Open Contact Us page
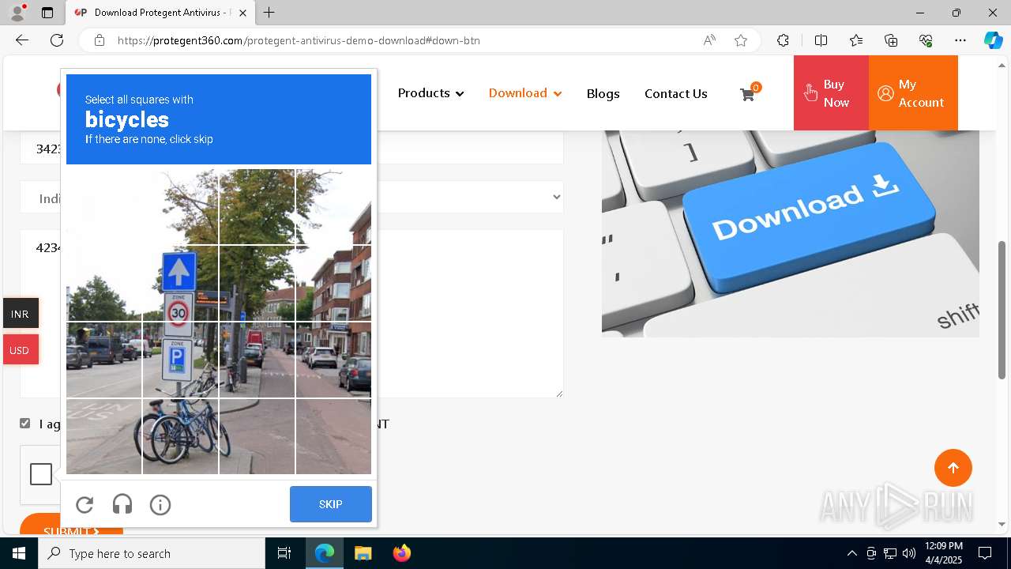This screenshot has height=569, width=1011. (x=676, y=94)
